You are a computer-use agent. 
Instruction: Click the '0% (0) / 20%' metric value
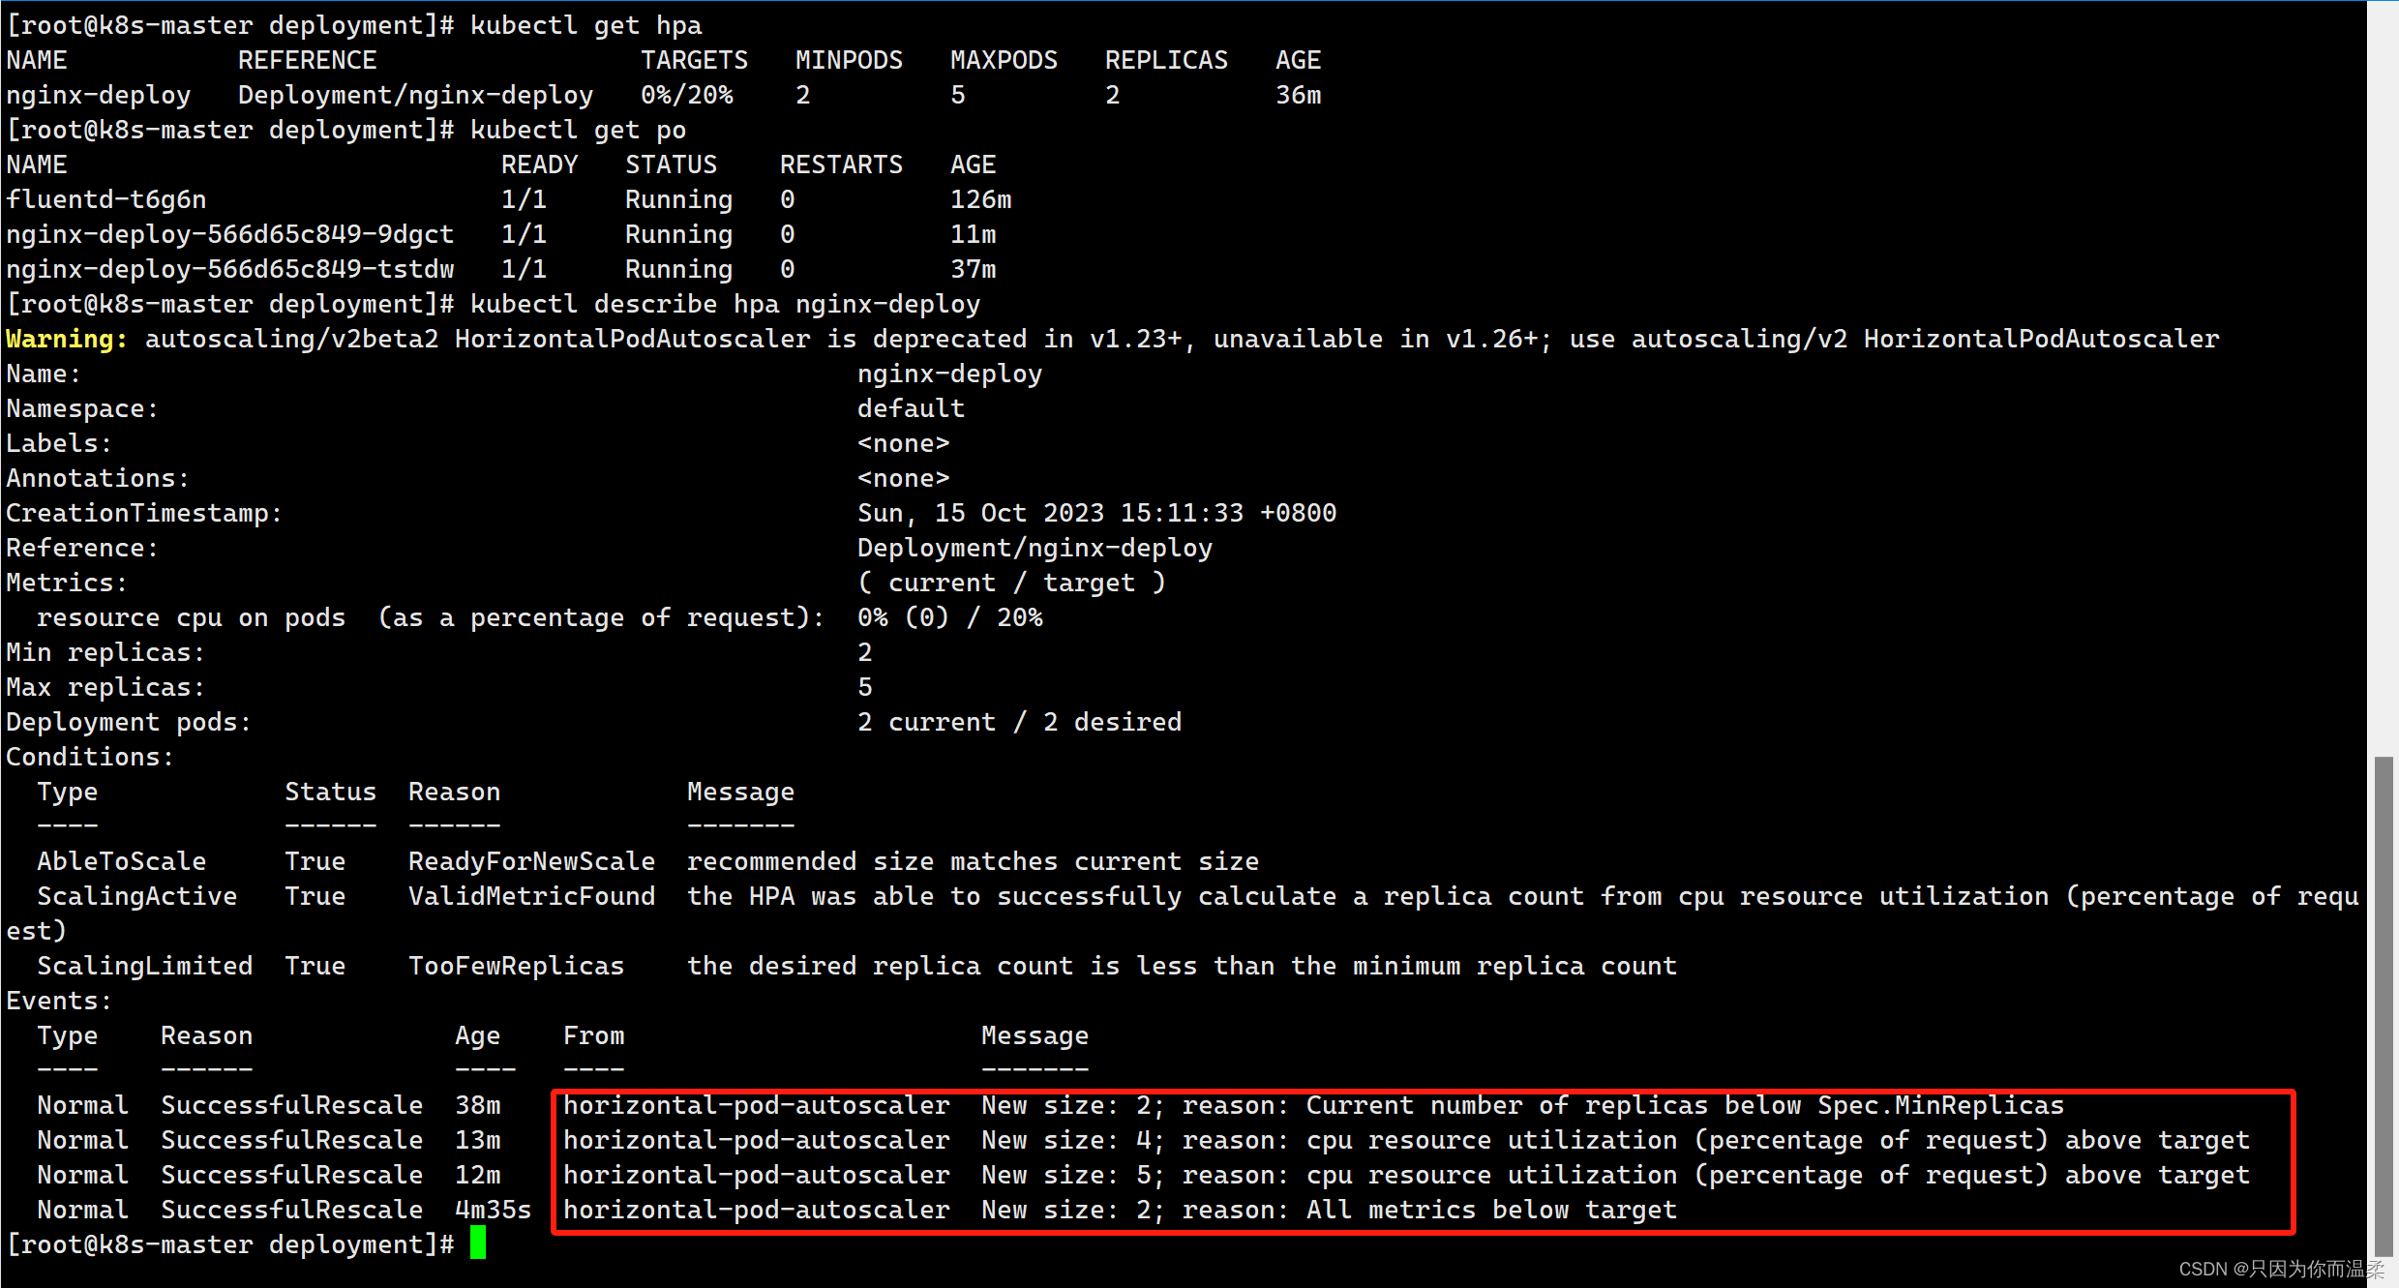950,617
